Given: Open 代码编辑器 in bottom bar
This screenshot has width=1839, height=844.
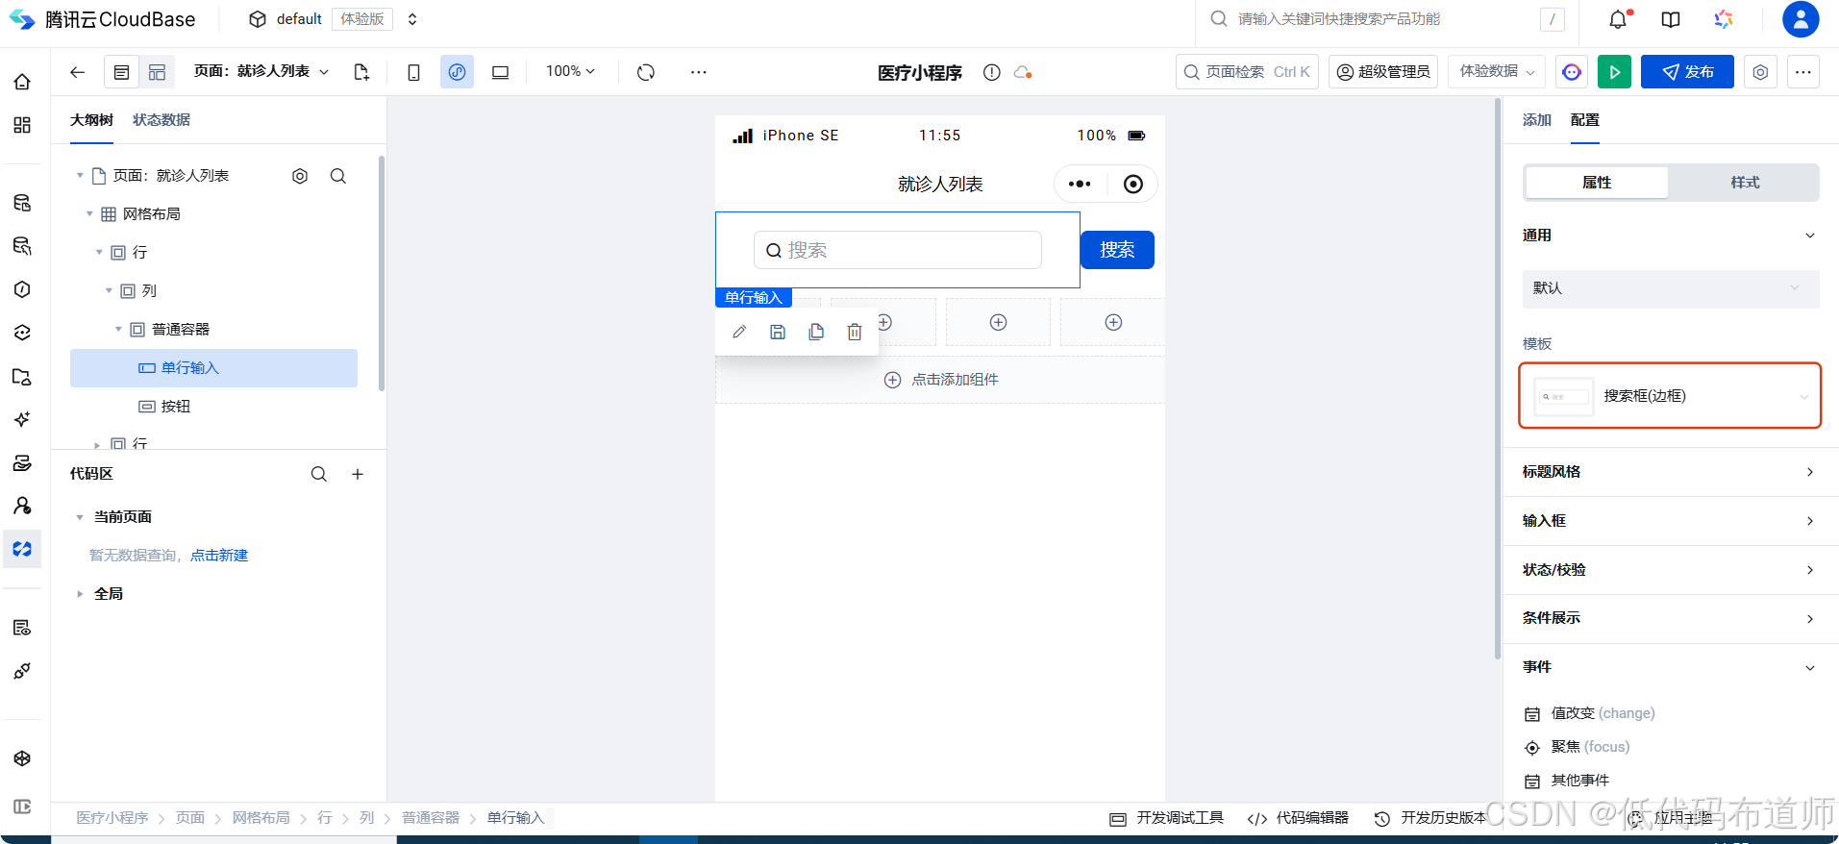Looking at the screenshot, I should 1298,818.
